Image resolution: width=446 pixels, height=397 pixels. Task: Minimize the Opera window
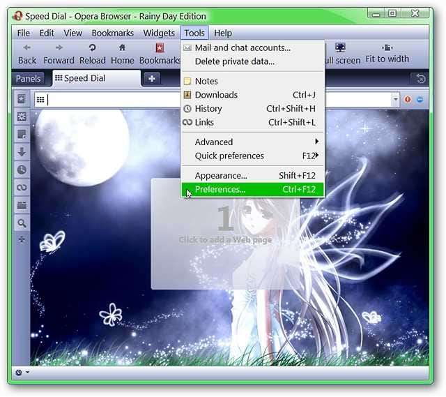pyautogui.click(x=376, y=13)
